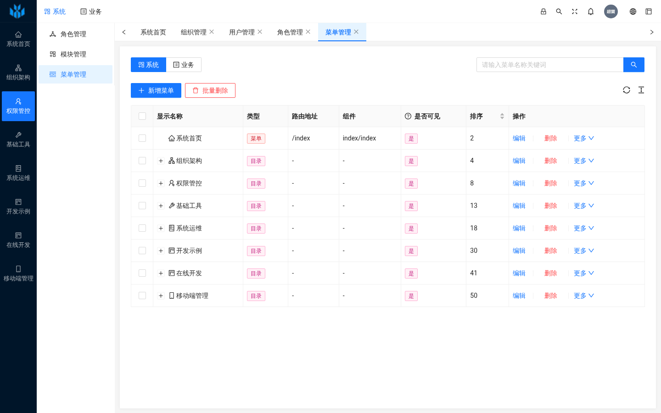The image size is (661, 413).
Task: Check the 系统首页 row checkbox
Action: 142,138
